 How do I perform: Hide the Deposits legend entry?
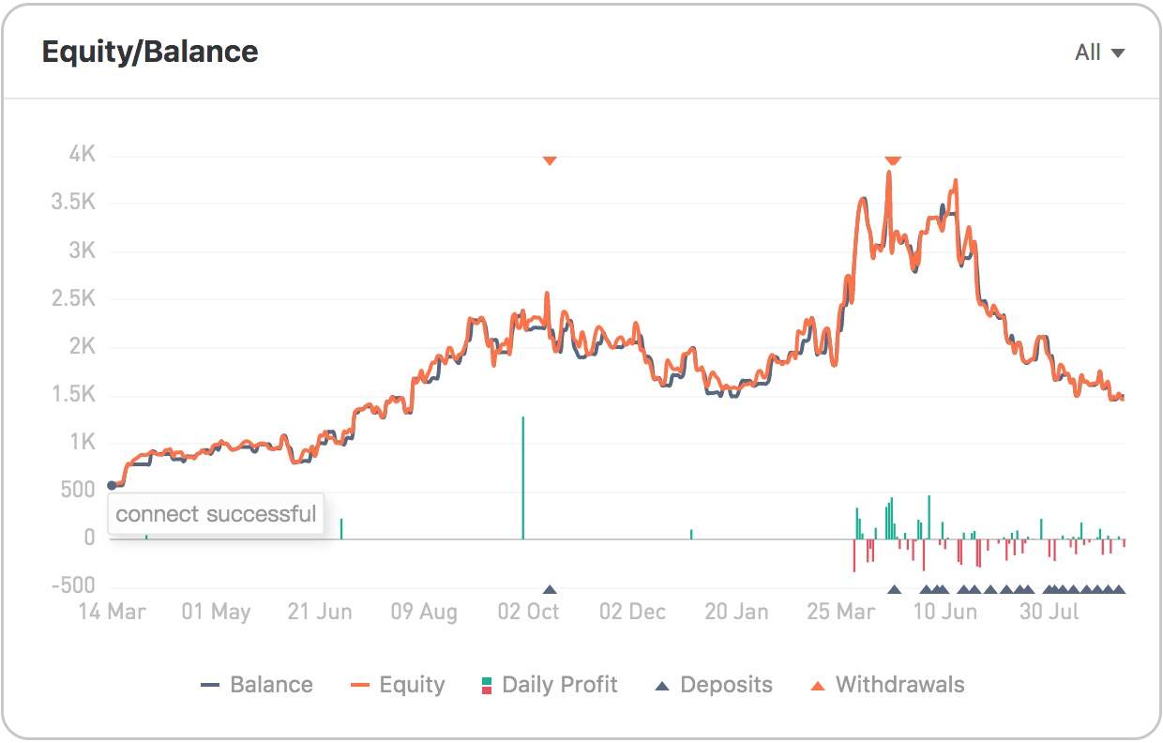point(714,685)
